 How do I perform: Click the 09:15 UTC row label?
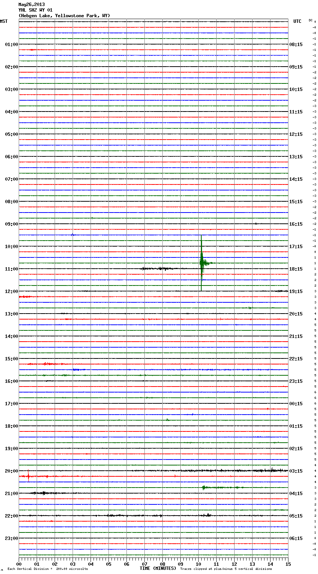point(296,67)
